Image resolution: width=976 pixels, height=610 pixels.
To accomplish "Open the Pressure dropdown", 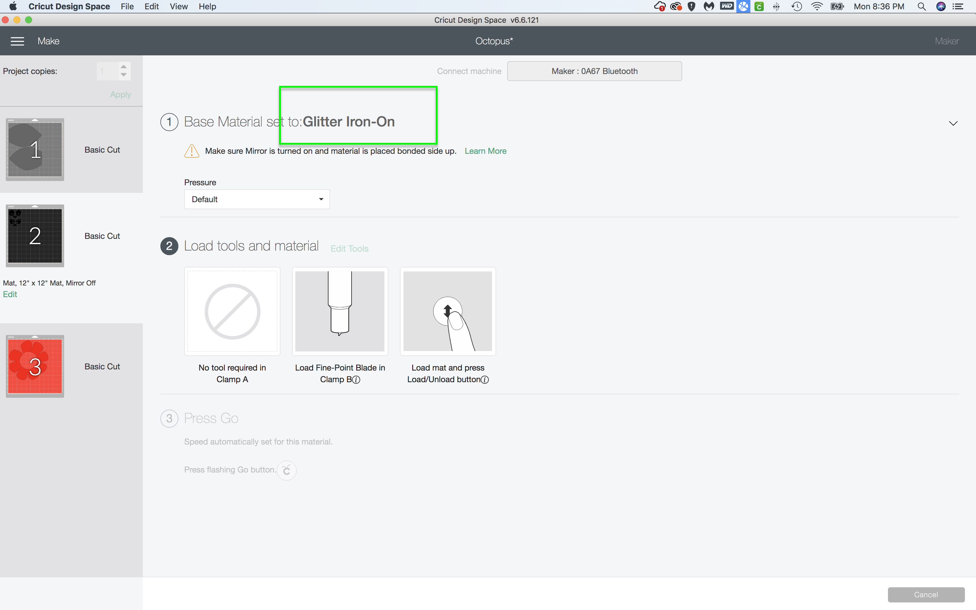I will click(257, 199).
